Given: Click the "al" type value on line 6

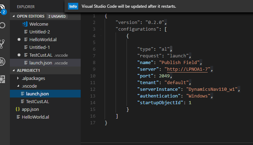Looking at the screenshot, I should pyautogui.click(x=164, y=49).
